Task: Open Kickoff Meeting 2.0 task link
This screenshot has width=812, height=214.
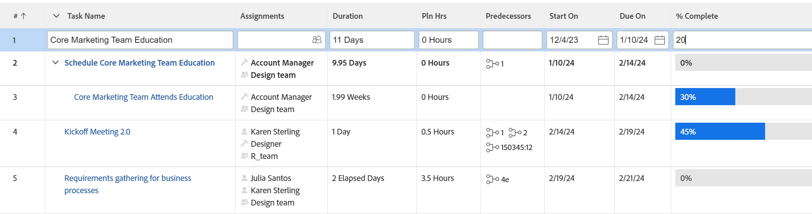Action: (97, 132)
